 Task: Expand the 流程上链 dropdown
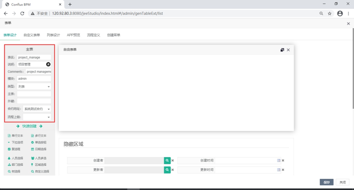[37, 117]
